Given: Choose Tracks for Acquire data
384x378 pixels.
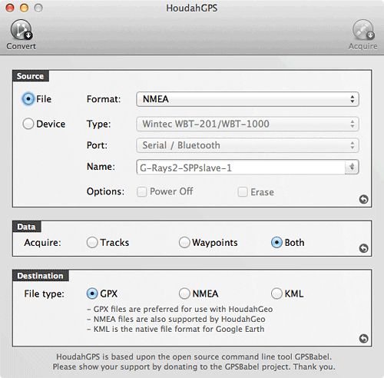Looking at the screenshot, I should 92,242.
